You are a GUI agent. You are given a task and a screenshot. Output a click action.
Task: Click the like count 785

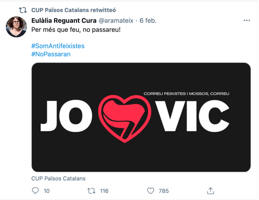coord(164,191)
